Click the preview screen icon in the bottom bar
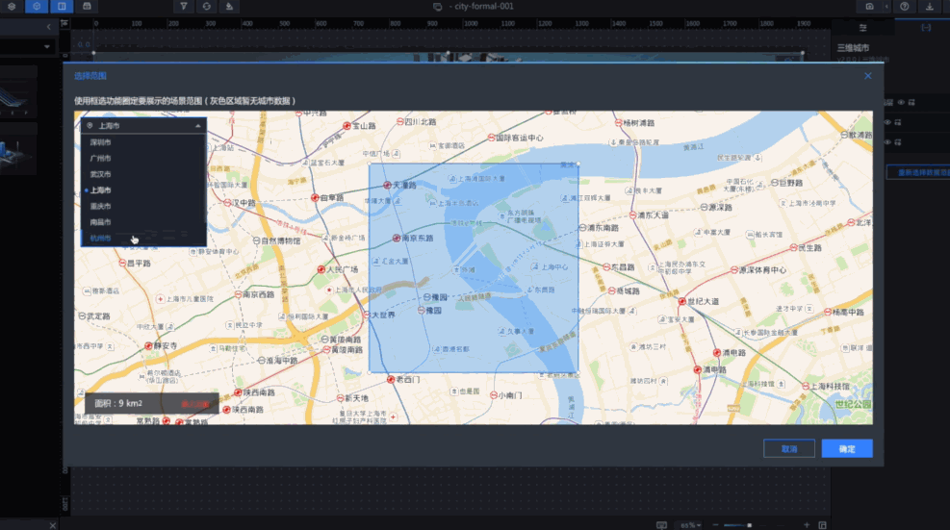This screenshot has width=950, height=530. point(661,525)
